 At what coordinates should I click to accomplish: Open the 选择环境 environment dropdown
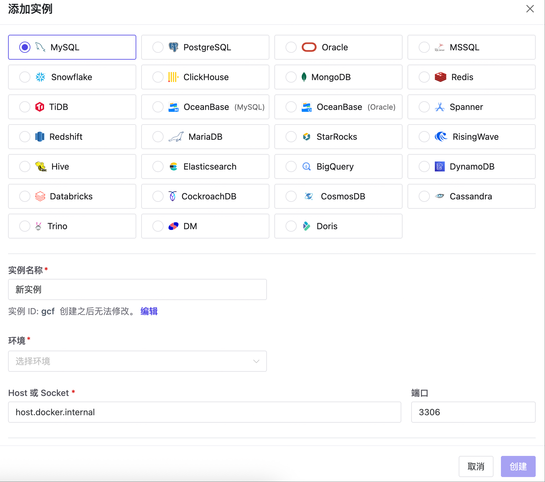coord(137,361)
